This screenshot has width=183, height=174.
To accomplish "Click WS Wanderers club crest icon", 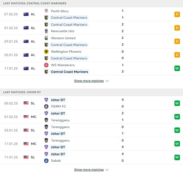I will [46, 65].
